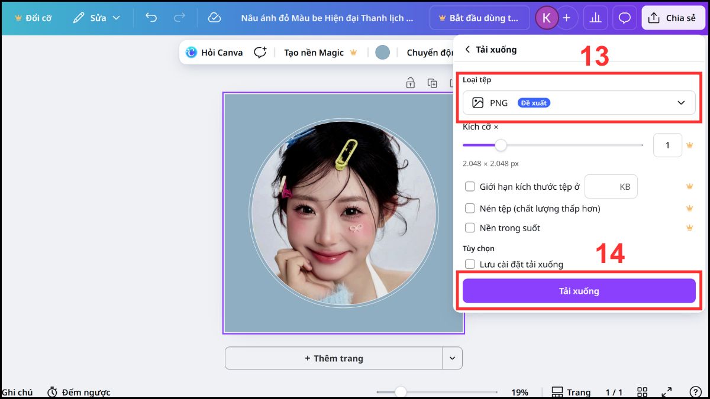The height and width of the screenshot is (399, 710).
Task: Open the PNG file type dropdown
Action: [579, 102]
